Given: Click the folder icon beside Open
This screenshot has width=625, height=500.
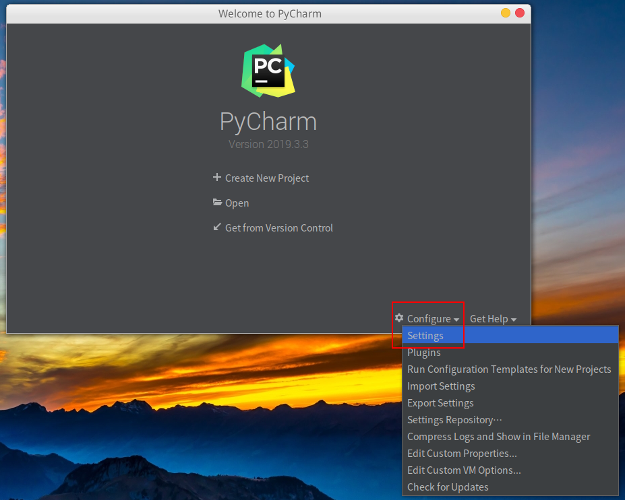Looking at the screenshot, I should (x=217, y=202).
